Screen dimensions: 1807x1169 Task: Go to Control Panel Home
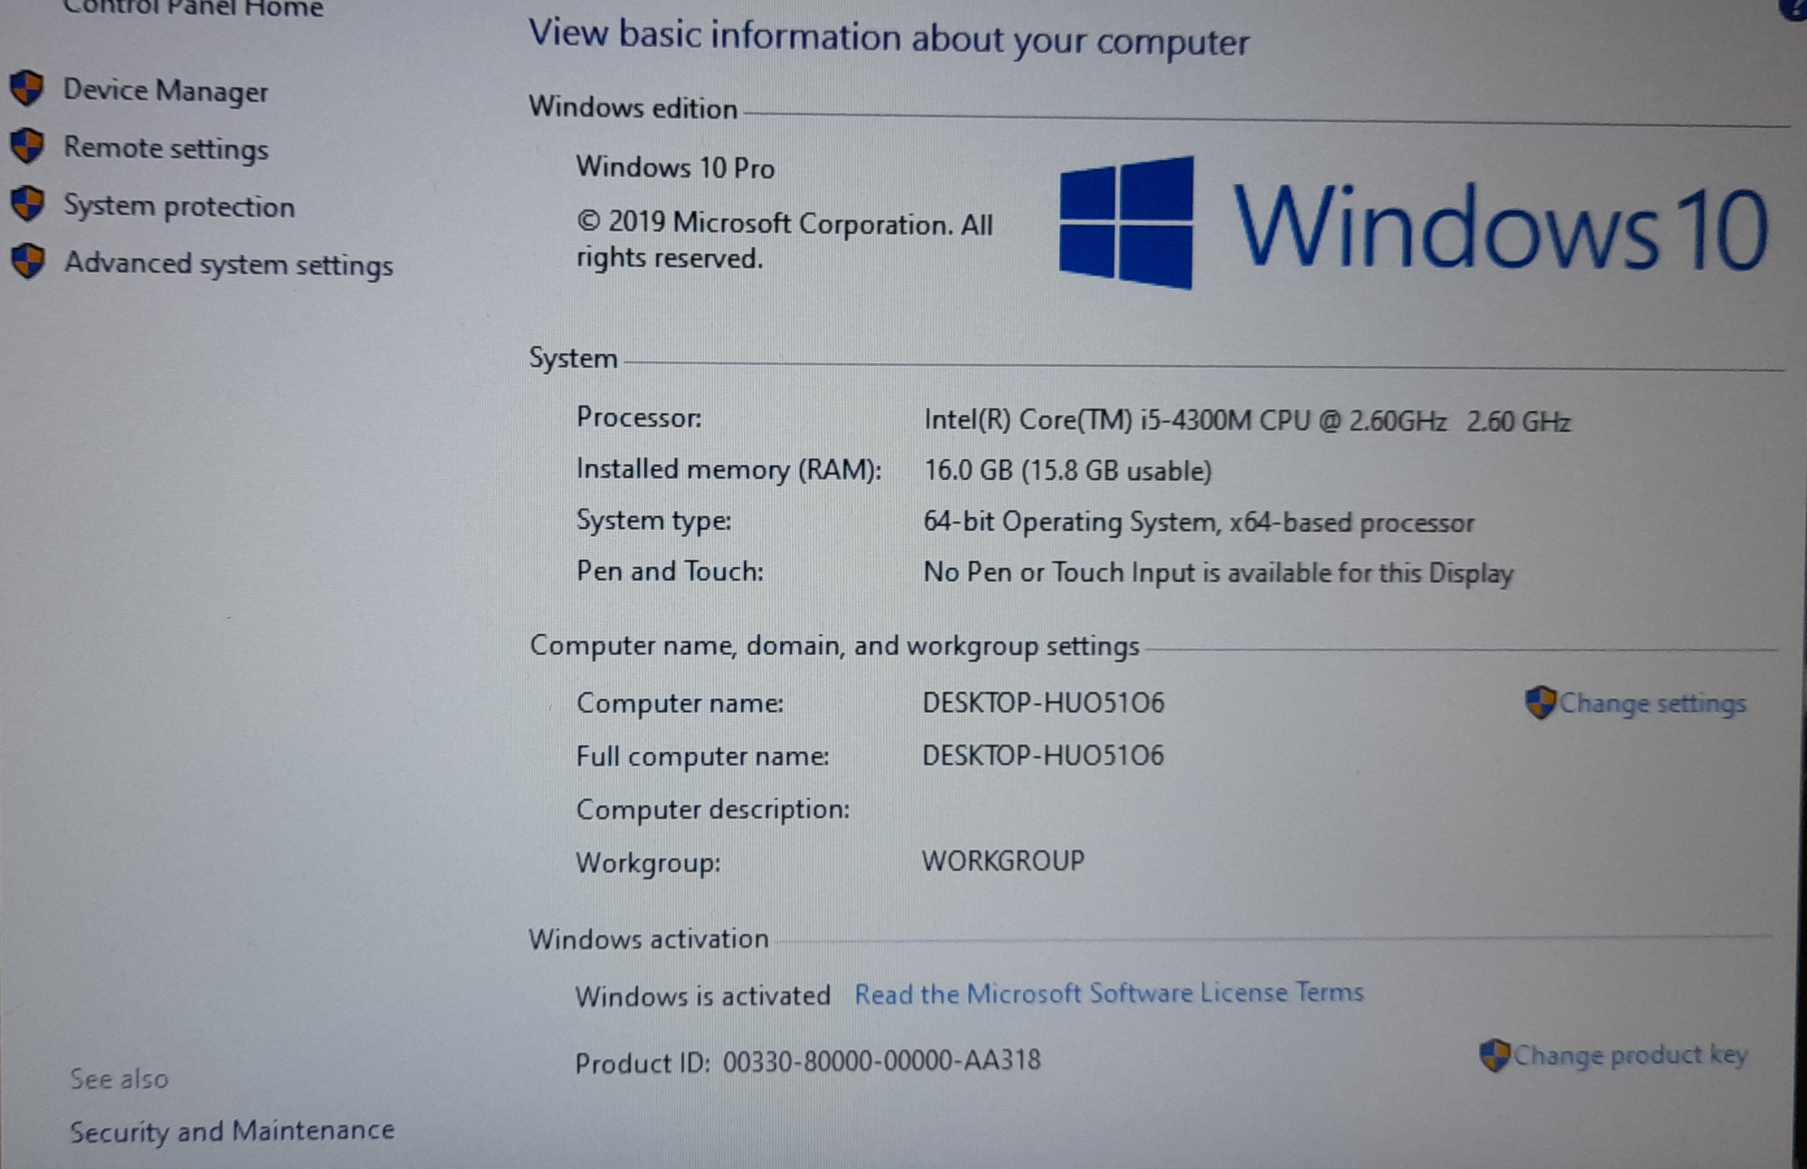(193, 8)
